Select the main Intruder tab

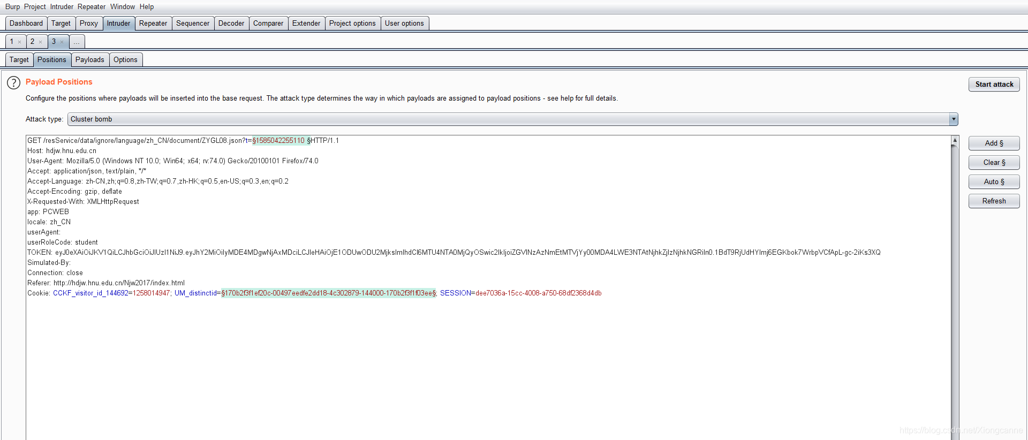click(118, 24)
